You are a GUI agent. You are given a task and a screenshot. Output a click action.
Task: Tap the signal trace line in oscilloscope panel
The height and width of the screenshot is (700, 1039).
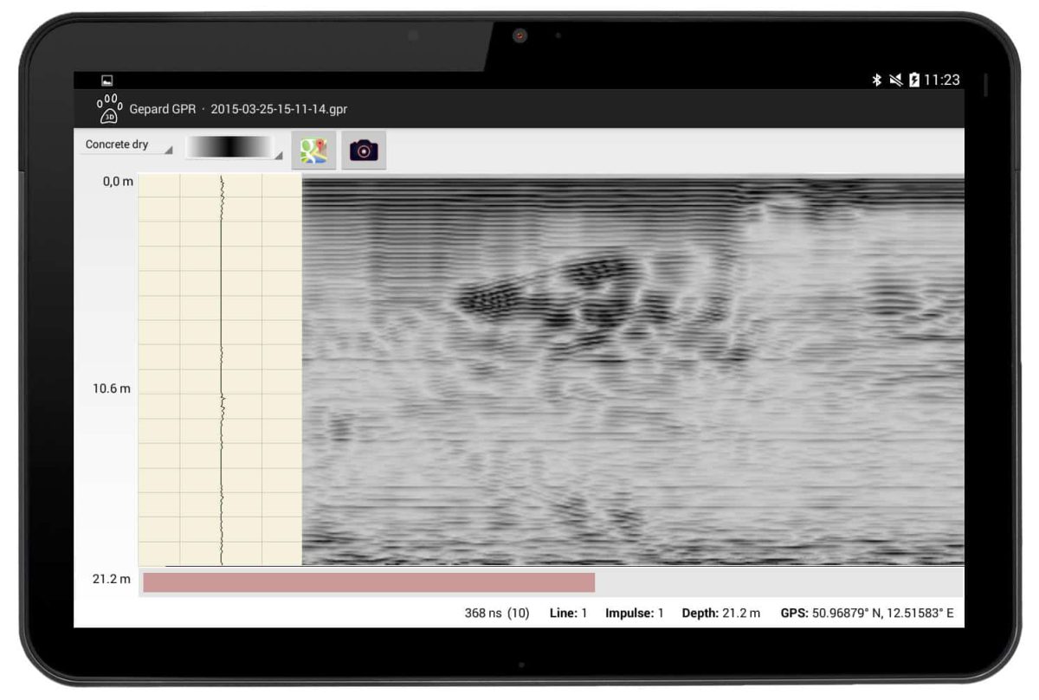(222, 370)
